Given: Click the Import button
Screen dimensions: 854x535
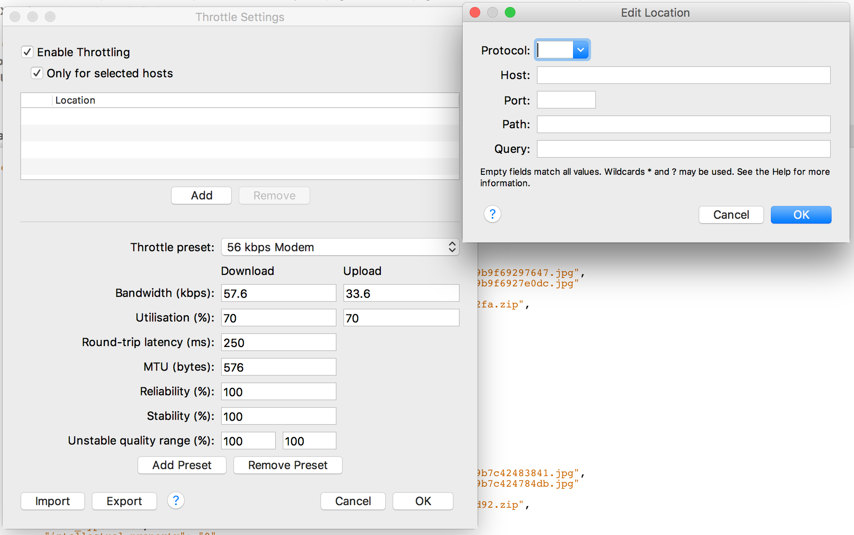Looking at the screenshot, I should (52, 501).
